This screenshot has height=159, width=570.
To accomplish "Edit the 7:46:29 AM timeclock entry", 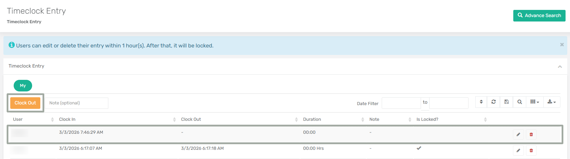I will pos(518,134).
